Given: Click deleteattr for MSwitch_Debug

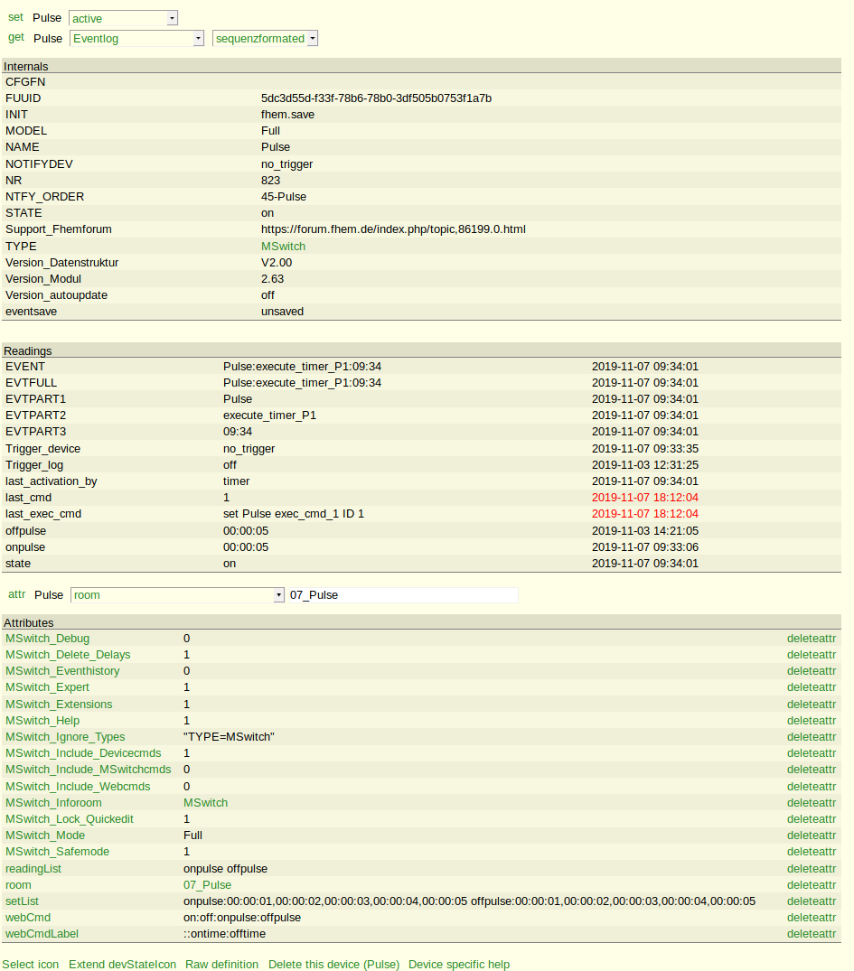Looking at the screenshot, I should coord(812,639).
